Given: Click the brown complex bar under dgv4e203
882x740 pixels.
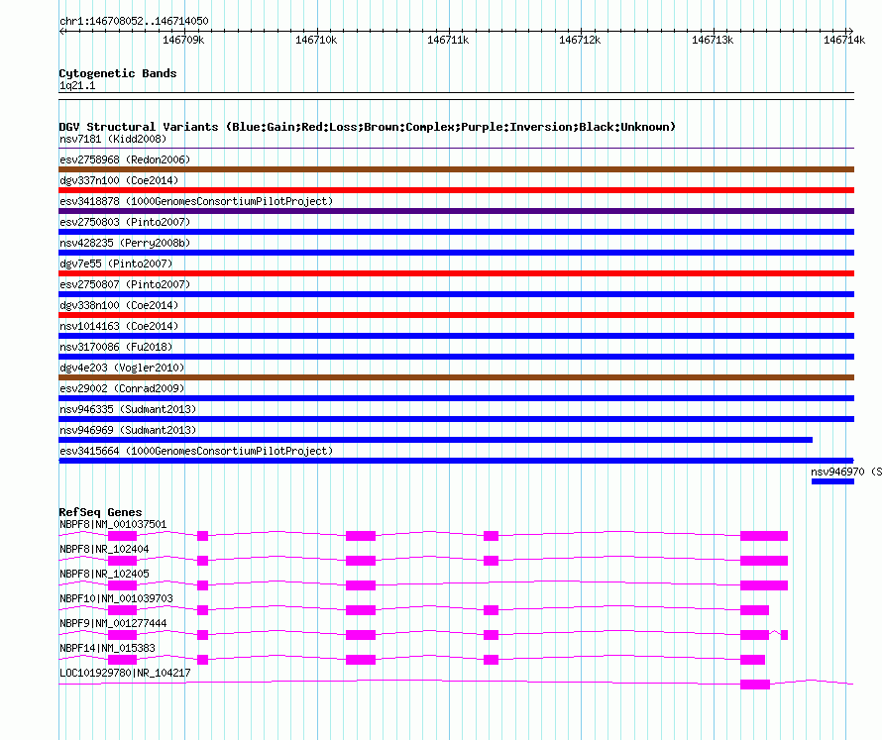Looking at the screenshot, I should (456, 377).
